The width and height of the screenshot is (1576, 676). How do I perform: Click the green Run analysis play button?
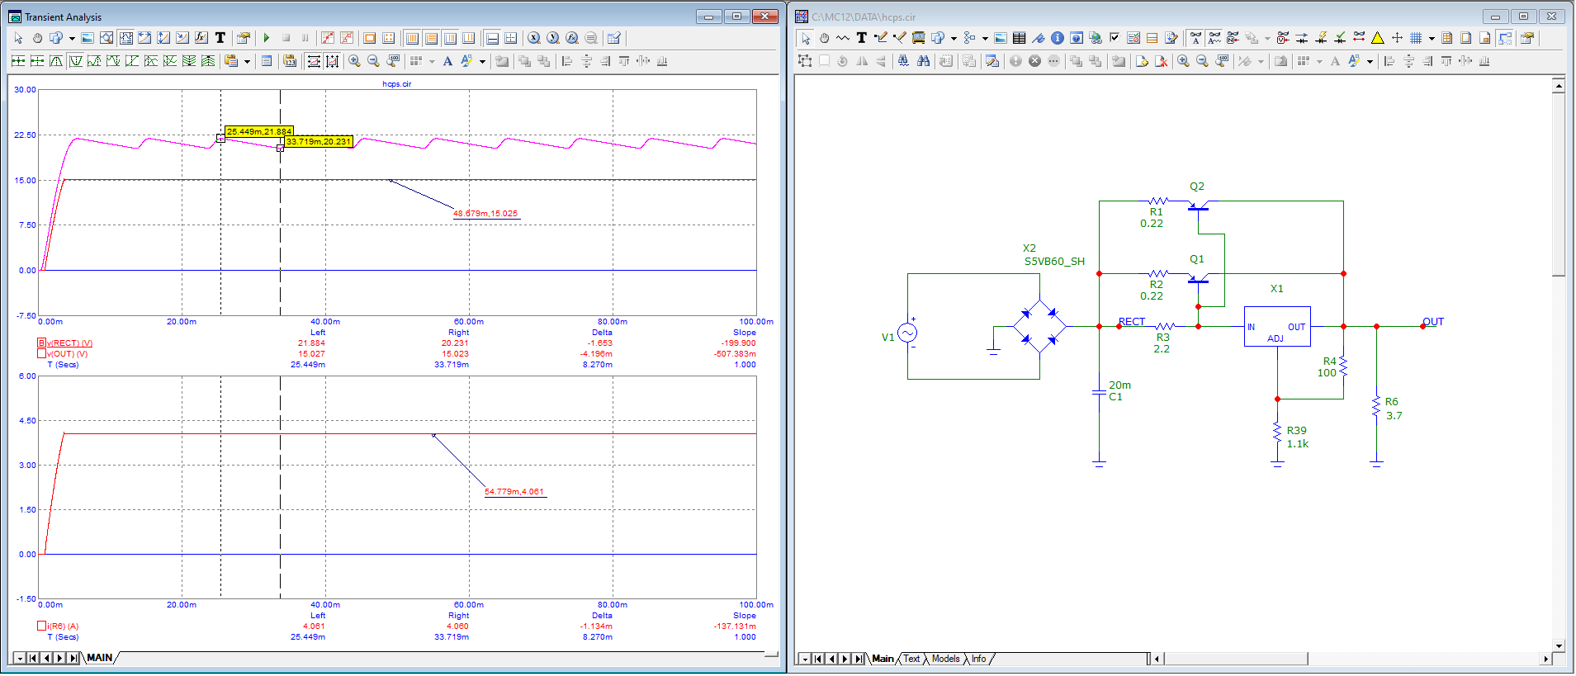pyautogui.click(x=267, y=38)
